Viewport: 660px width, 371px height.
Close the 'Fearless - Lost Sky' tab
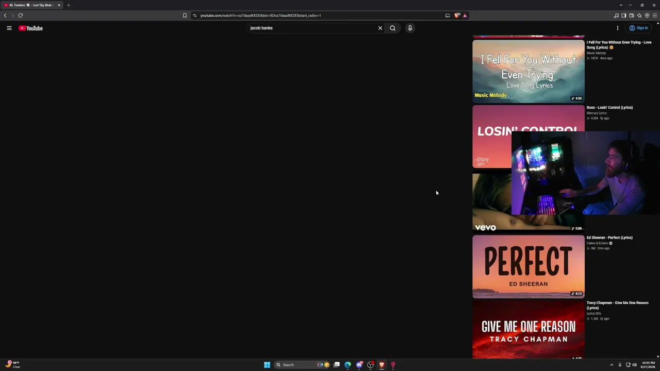pos(59,5)
